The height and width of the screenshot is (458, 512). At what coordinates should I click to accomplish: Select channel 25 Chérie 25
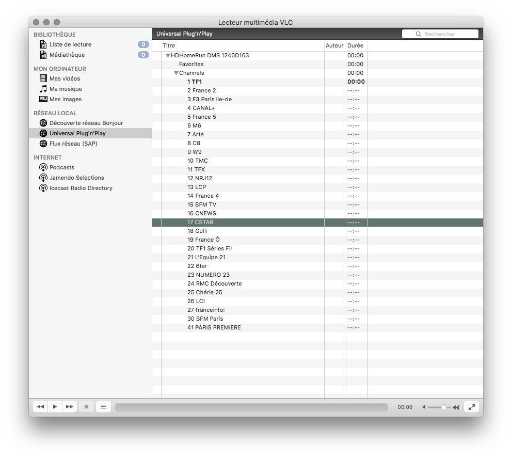[x=317, y=293]
